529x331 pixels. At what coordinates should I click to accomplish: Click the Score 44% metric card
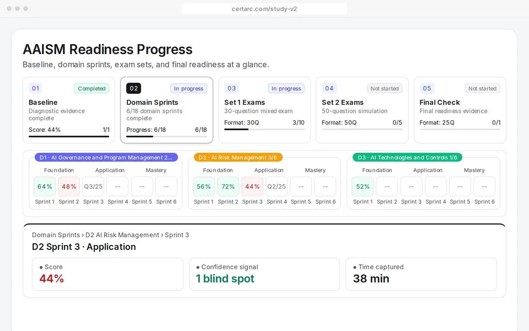[107, 274]
